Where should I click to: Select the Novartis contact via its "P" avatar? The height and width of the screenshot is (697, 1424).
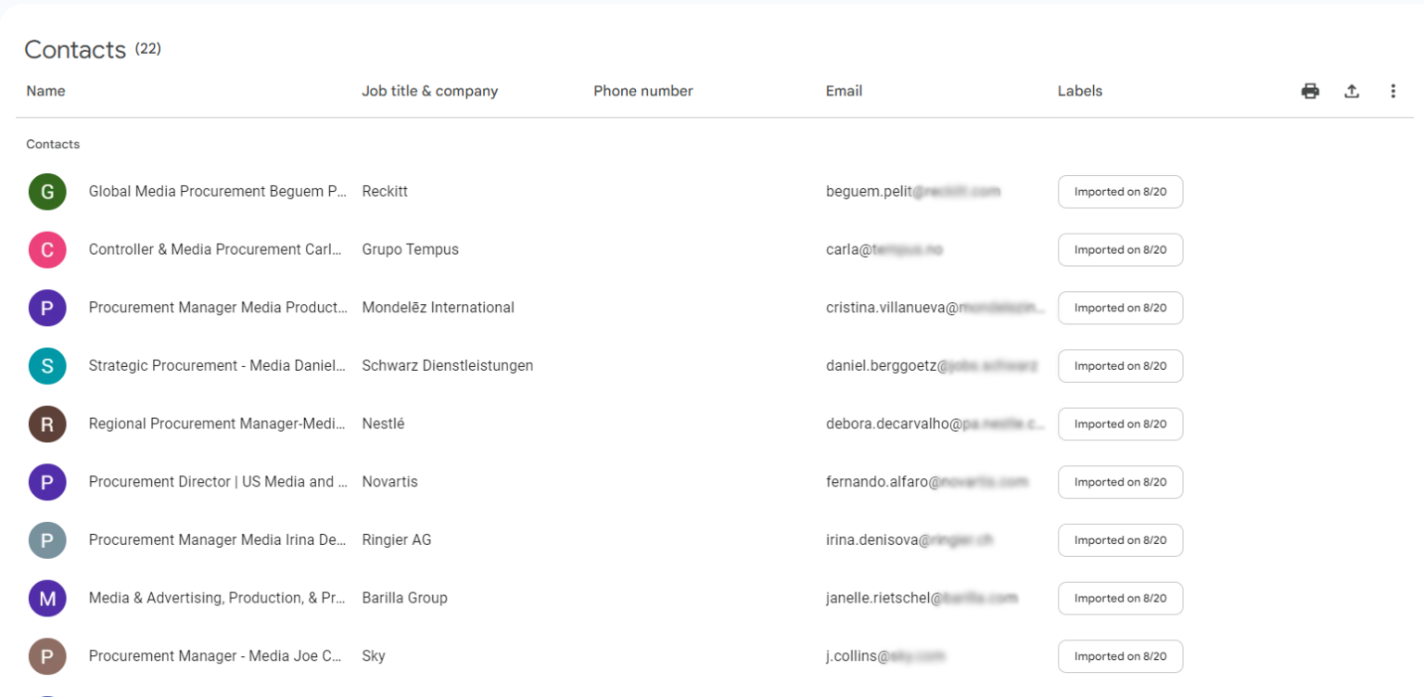click(x=47, y=481)
